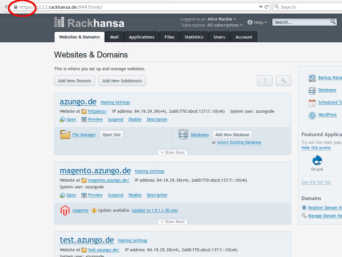Screen dimensions: 342x257
Task: Click the WordPress sidebar icon
Action: point(312,115)
